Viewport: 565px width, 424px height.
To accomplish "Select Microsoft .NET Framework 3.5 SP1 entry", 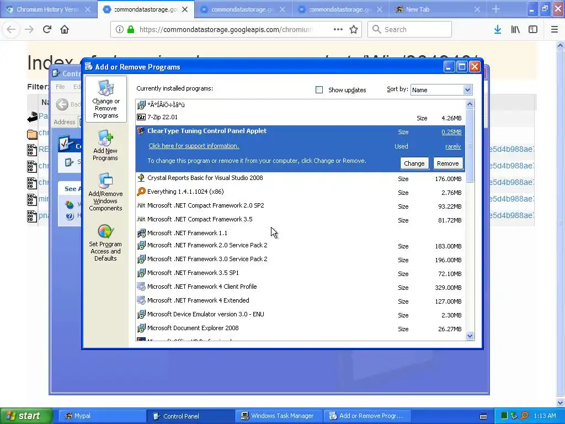I will [x=301, y=273].
